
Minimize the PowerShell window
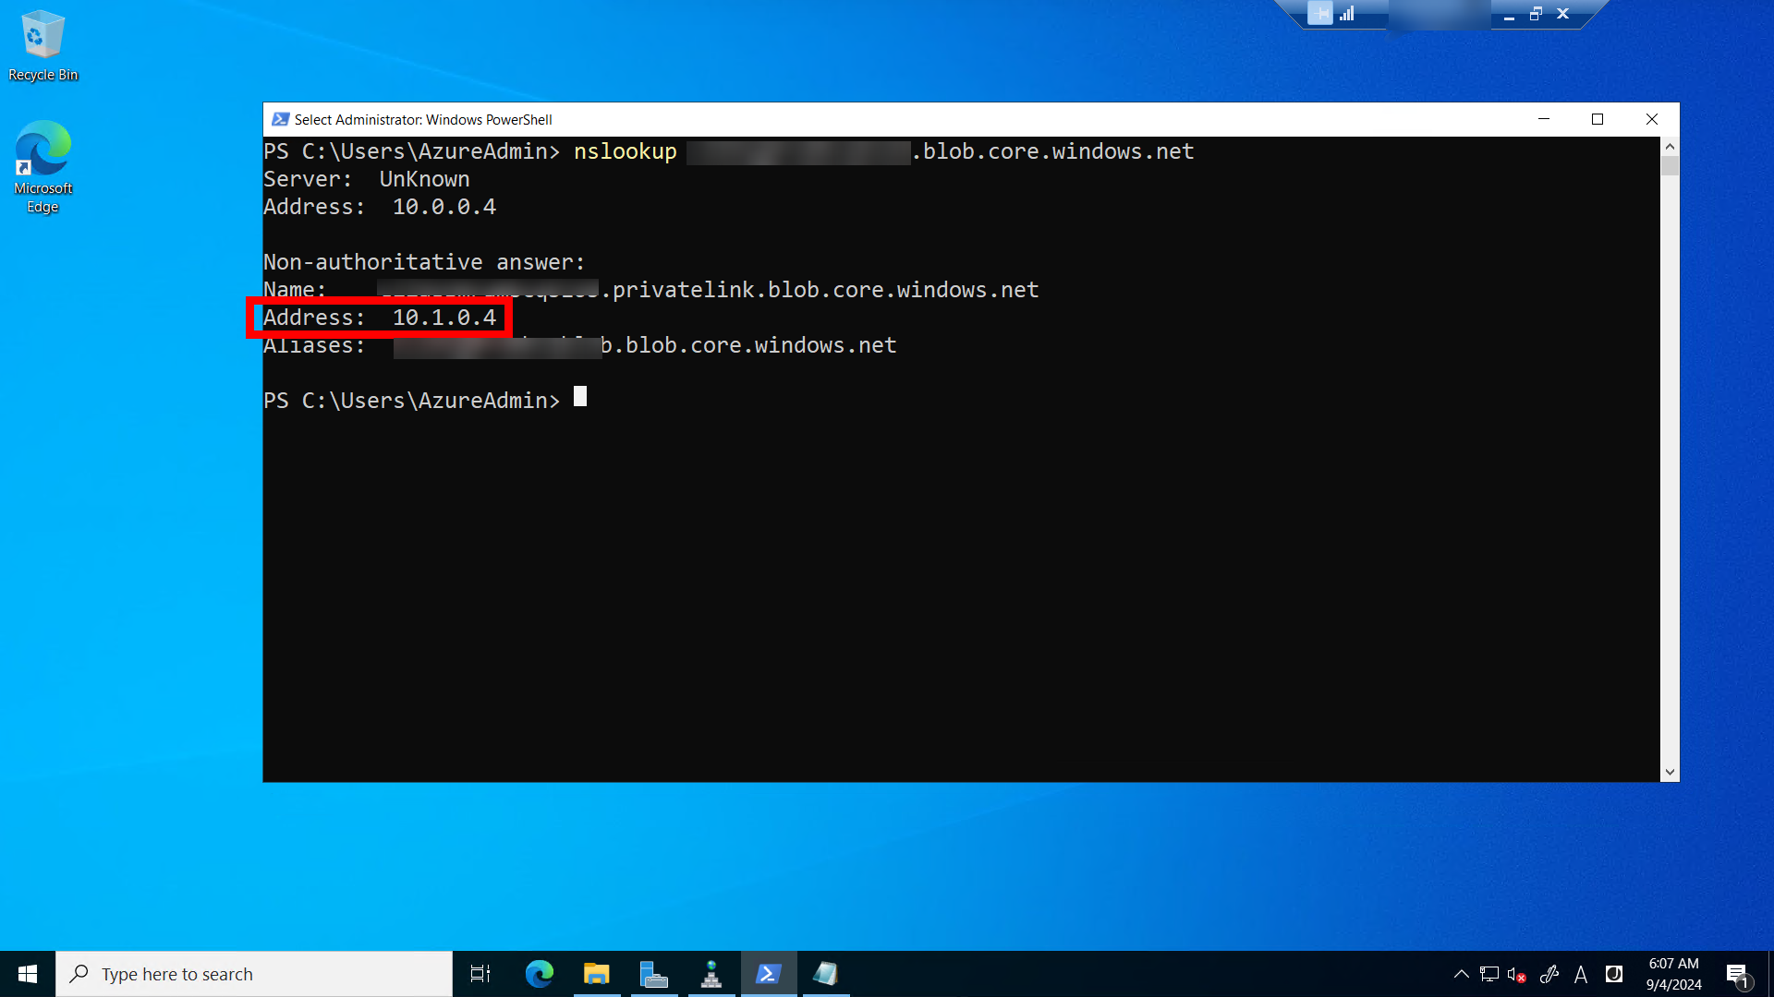[x=1543, y=119]
